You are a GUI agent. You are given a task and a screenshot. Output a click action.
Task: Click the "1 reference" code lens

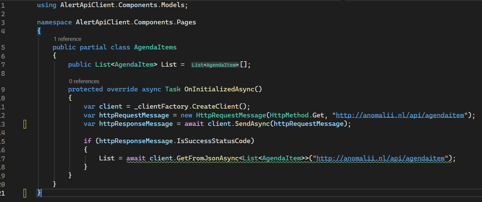point(67,39)
